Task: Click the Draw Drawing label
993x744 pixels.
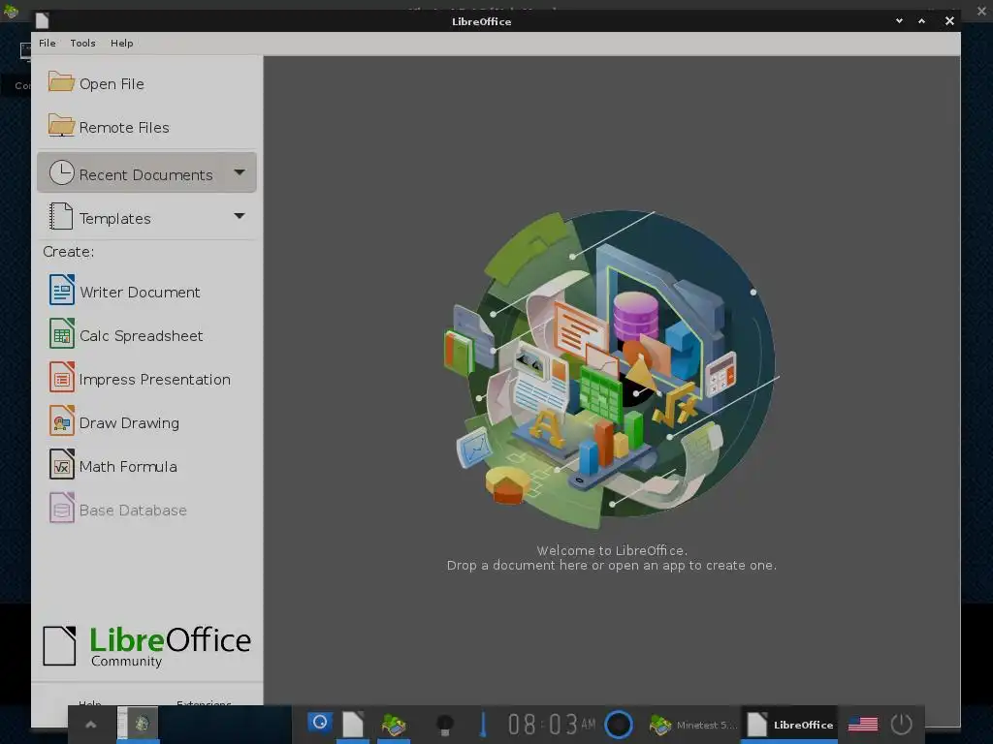Action: coord(129,423)
